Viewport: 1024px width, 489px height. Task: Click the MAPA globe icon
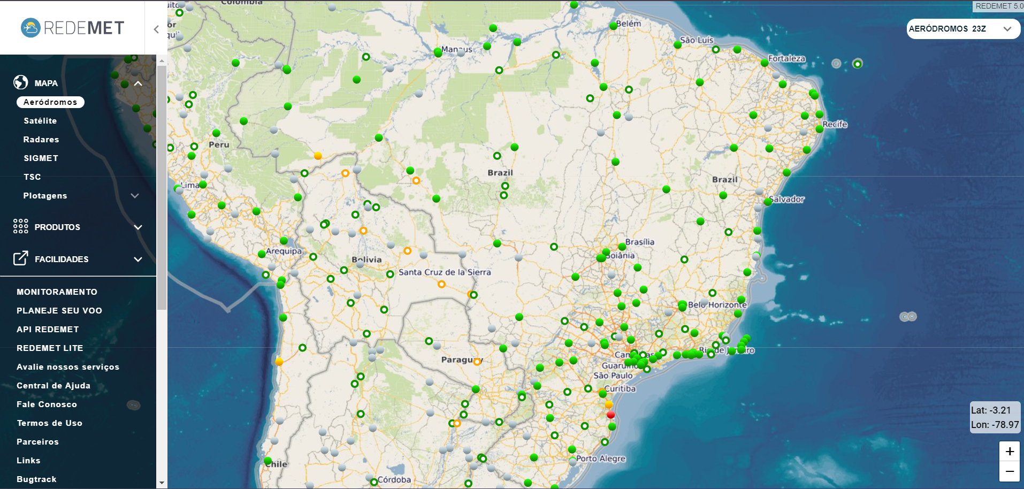tap(20, 83)
